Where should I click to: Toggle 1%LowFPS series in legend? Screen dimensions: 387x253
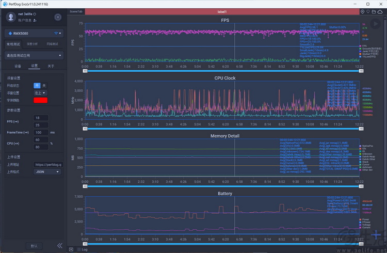[368, 57]
